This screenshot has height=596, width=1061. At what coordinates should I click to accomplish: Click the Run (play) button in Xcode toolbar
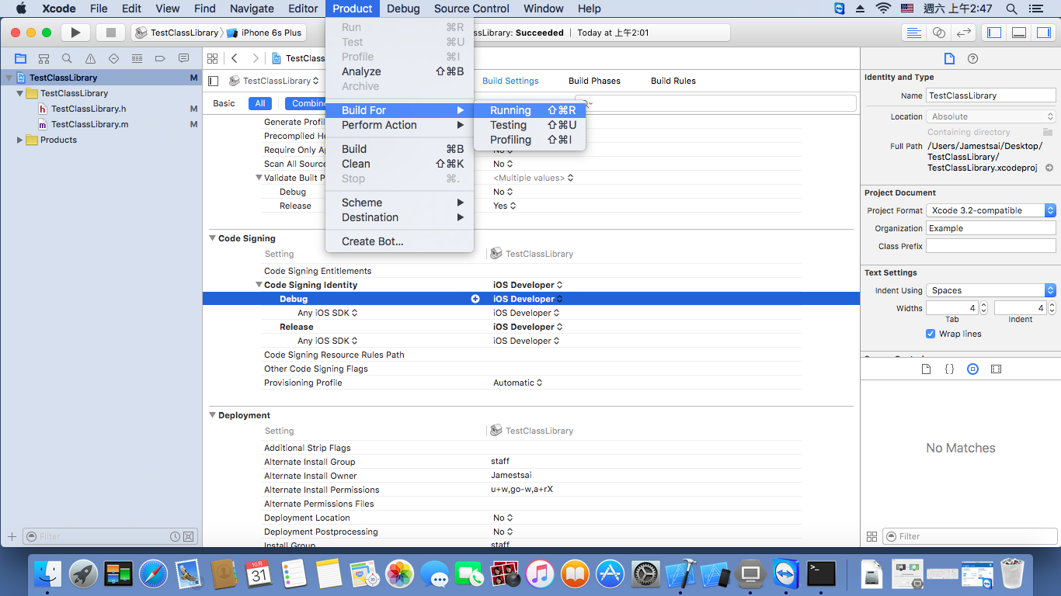(x=75, y=33)
